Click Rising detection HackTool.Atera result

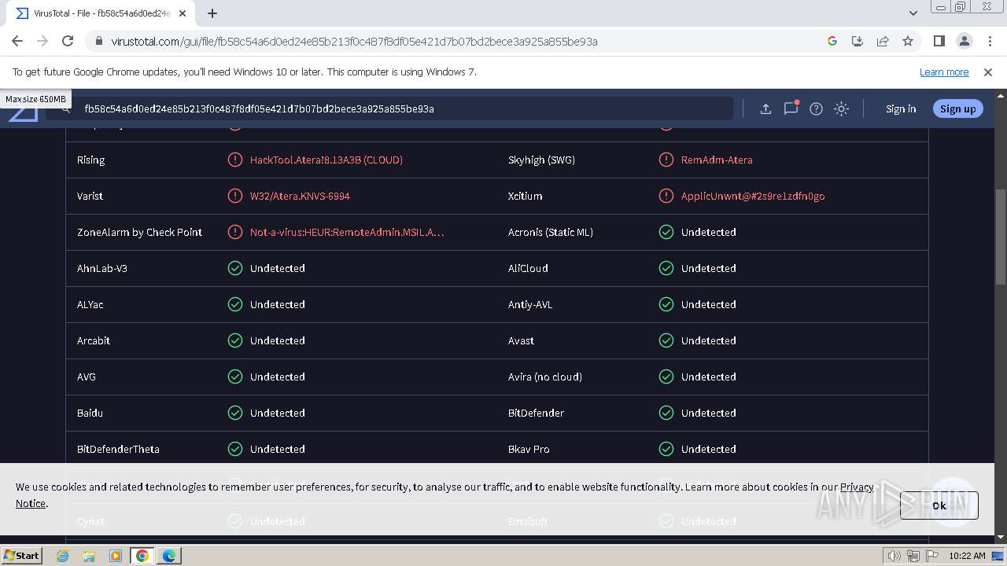[326, 160]
